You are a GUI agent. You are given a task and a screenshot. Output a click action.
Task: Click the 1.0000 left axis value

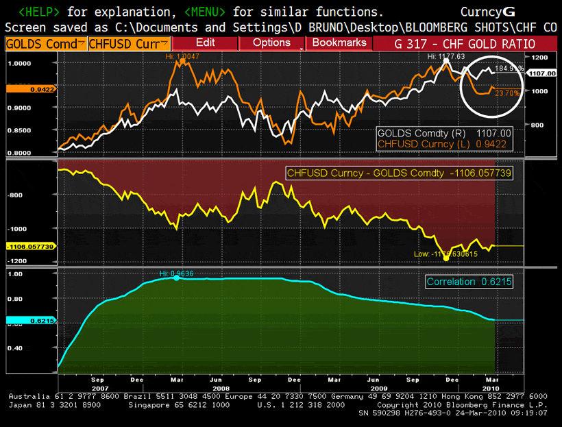point(19,64)
